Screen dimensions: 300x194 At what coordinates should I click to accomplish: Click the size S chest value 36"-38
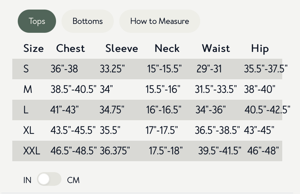(64, 69)
